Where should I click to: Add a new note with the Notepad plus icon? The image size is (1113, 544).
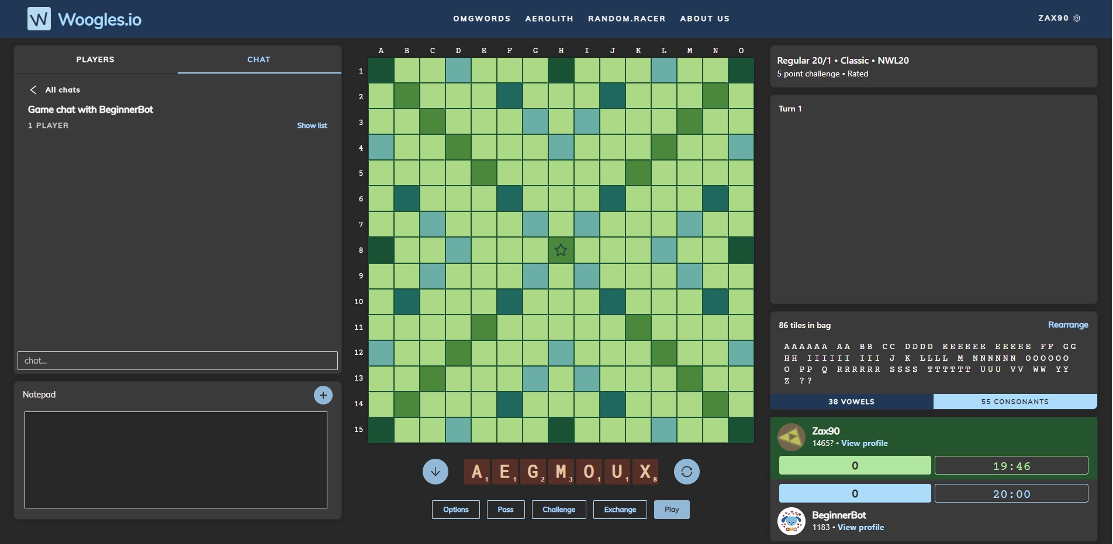(x=323, y=395)
